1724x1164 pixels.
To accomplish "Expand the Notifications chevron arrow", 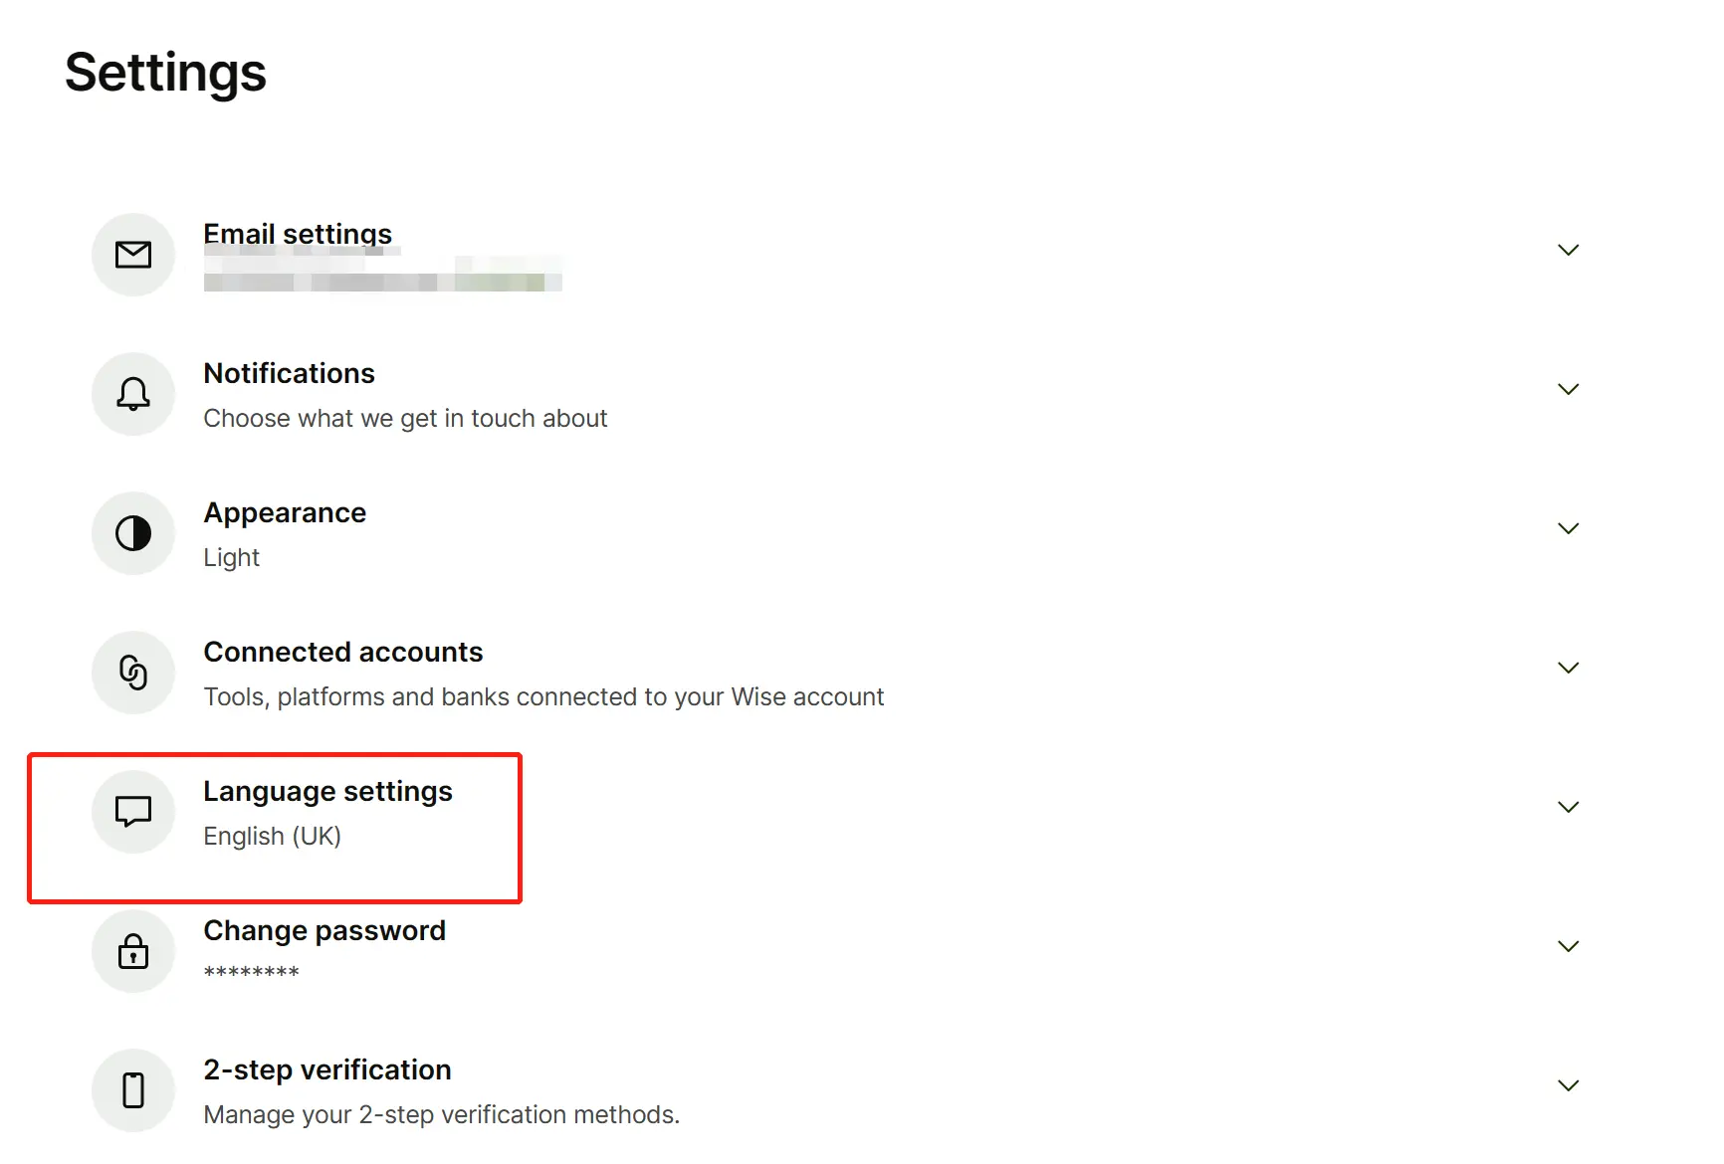I will point(1568,389).
